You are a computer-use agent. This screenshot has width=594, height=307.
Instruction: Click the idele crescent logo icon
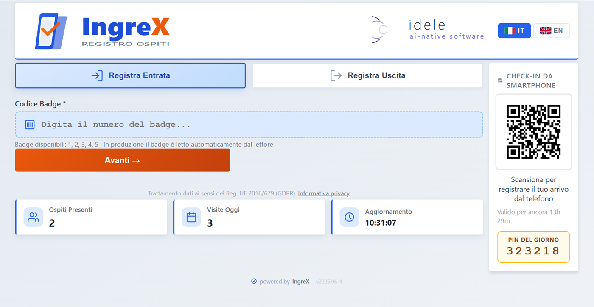[378, 30]
